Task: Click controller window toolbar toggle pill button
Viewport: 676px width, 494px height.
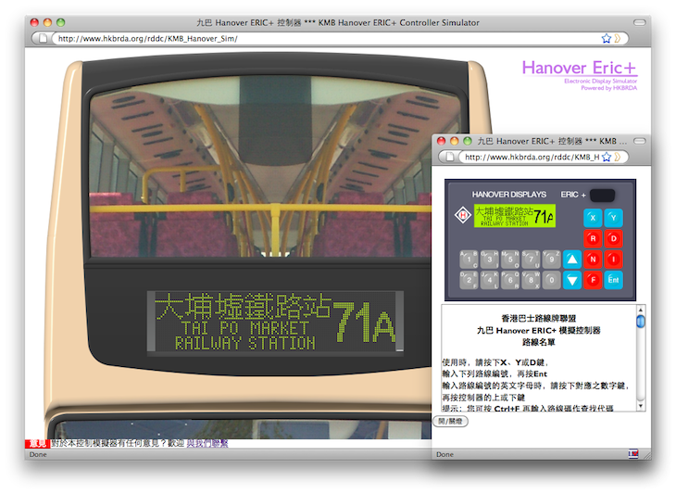Action: [639, 141]
